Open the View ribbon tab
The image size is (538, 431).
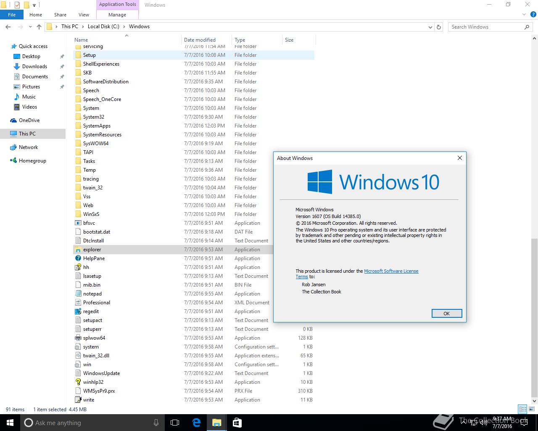pos(84,15)
